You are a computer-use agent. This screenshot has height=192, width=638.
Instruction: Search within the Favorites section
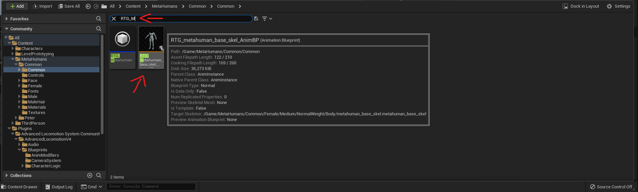pyautogui.click(x=99, y=19)
